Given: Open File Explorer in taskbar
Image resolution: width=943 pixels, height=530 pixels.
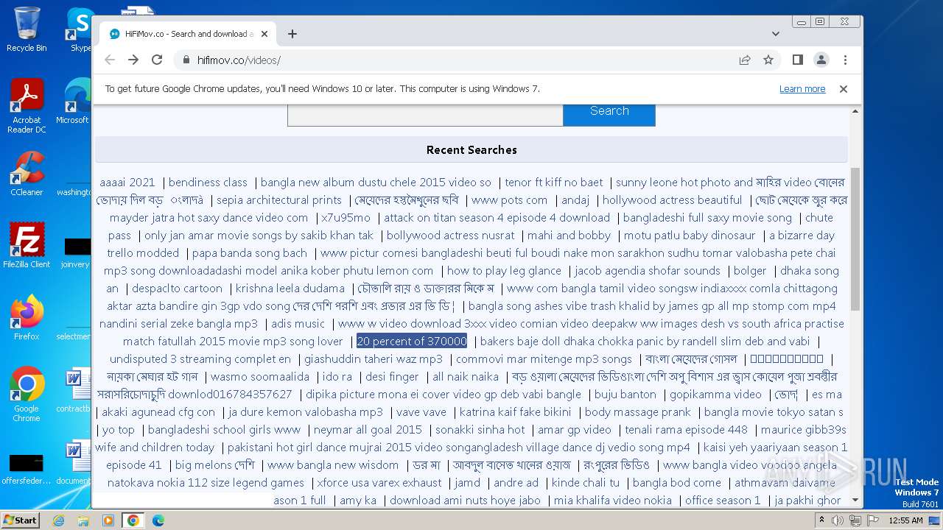Looking at the screenshot, I should click(83, 520).
